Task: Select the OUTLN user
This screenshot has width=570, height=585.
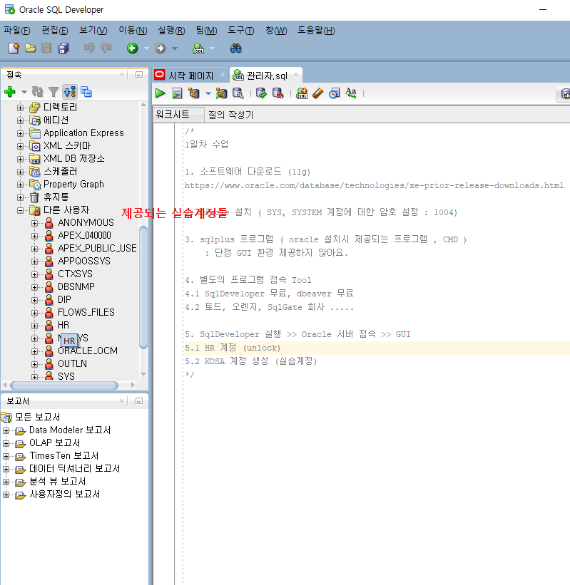Action: pyautogui.click(x=73, y=363)
